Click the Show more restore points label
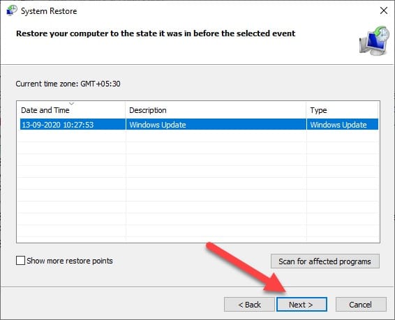 click(70, 261)
